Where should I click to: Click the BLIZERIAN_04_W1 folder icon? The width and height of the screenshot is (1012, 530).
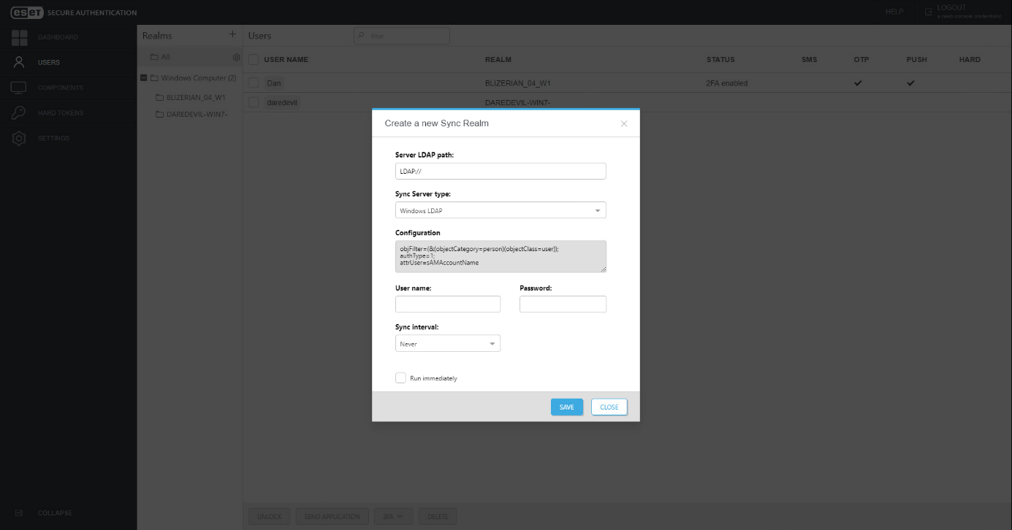(x=159, y=97)
